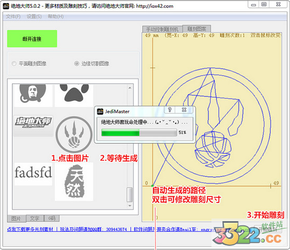Choose the fadsfd text image thumbnail
The height and width of the screenshot is (250, 290).
[33, 174]
